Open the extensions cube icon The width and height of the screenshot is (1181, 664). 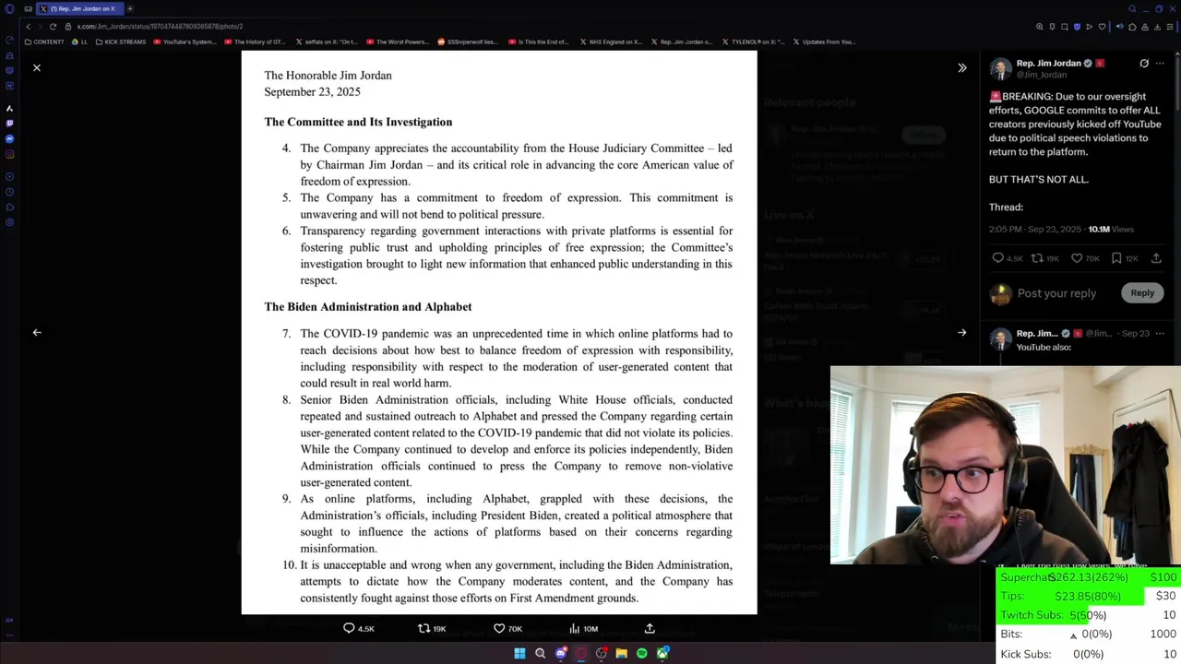tap(1132, 27)
